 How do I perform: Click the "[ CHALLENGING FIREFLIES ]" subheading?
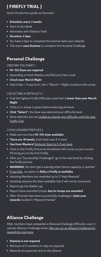(x=25, y=130)
